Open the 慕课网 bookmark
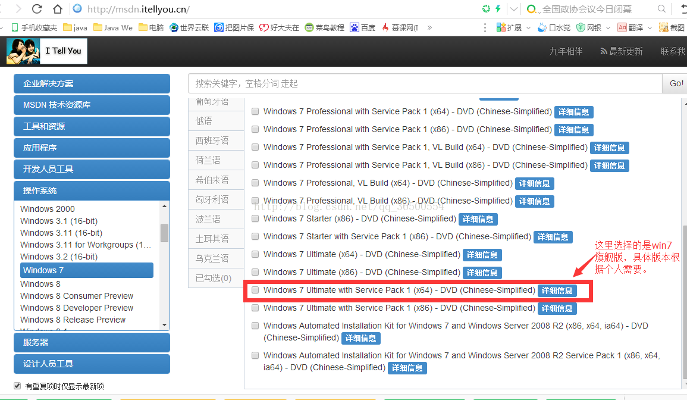Screen dimensions: 687x400 [x=400, y=27]
